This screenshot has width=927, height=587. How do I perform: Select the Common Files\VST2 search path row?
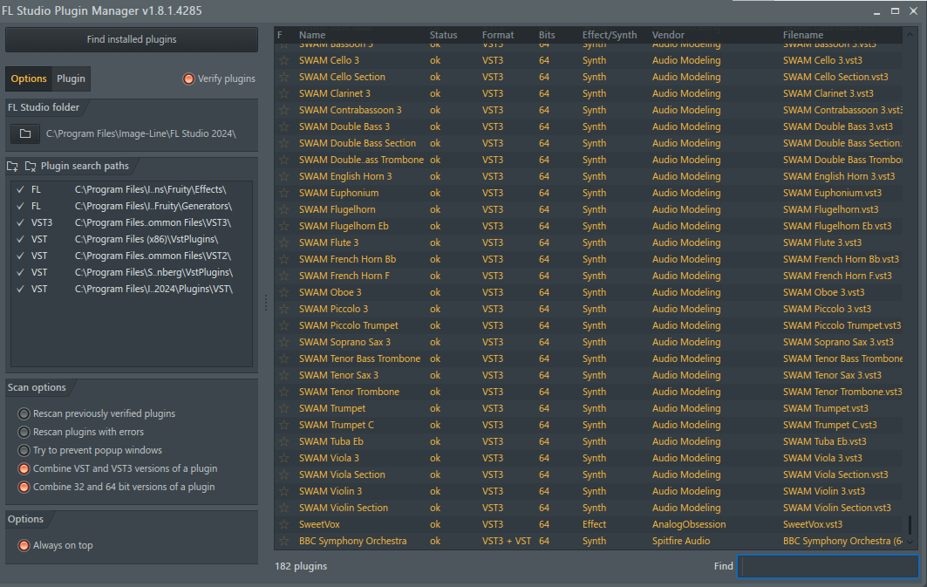[132, 256]
